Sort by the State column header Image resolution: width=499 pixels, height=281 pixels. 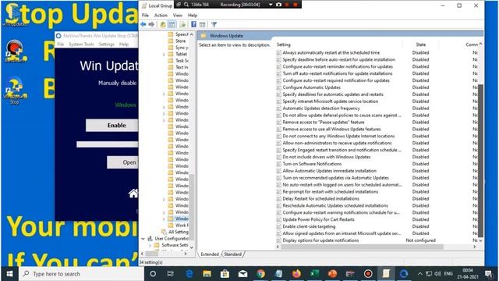[421, 44]
